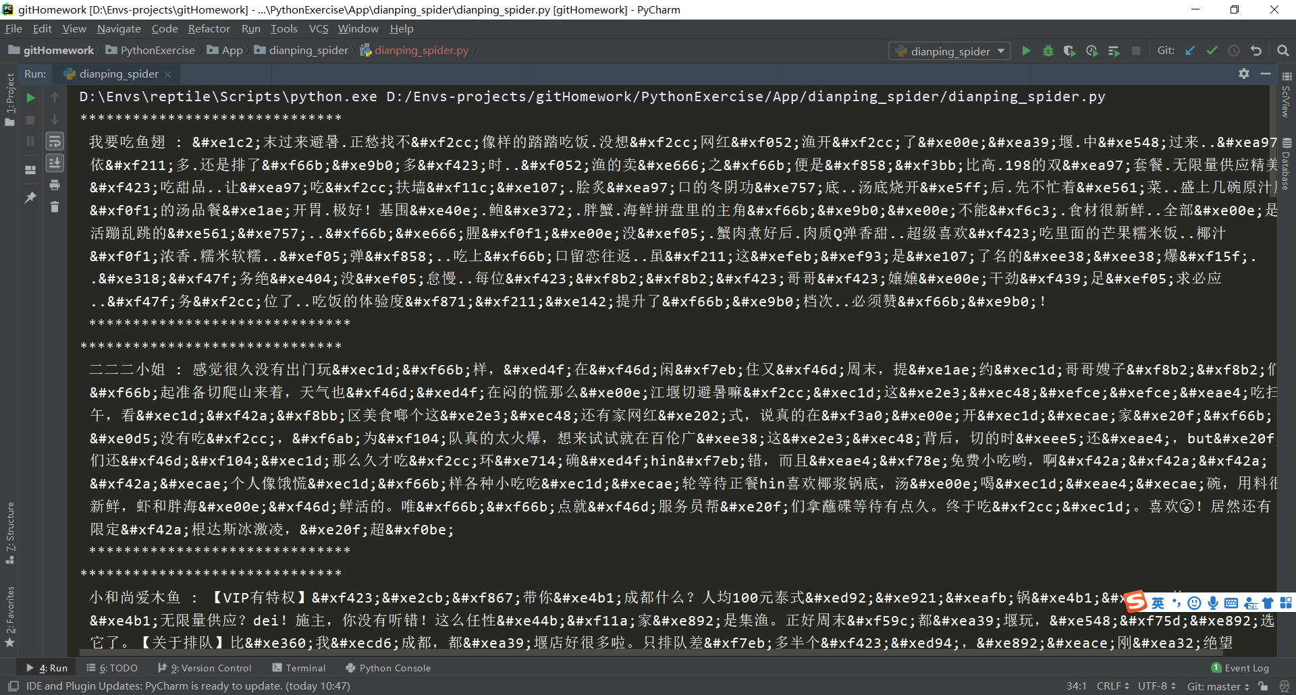This screenshot has width=1296, height=695.
Task: Open the dianping_spider run configuration dropdown
Action: coord(950,51)
